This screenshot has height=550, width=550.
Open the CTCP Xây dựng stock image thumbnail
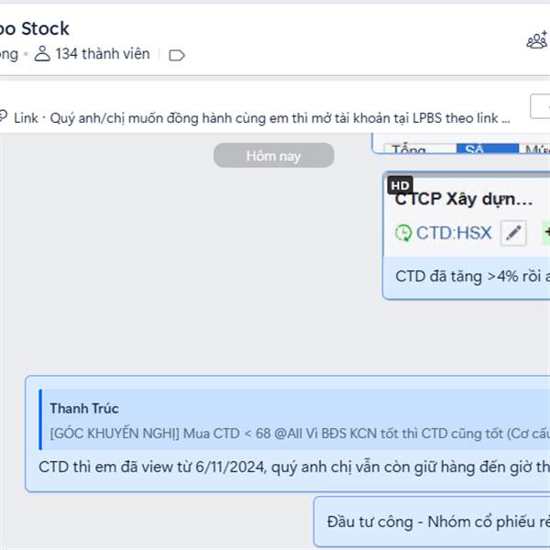[467, 214]
